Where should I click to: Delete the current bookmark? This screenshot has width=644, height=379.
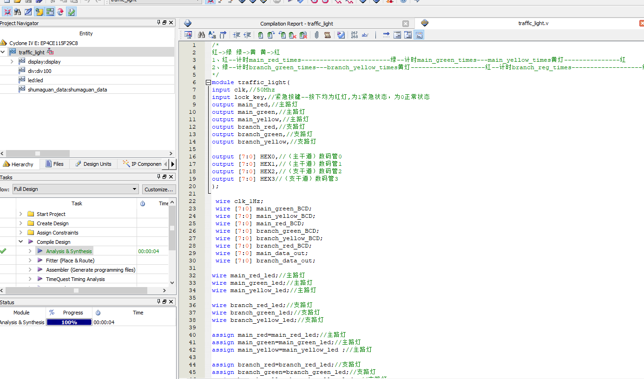293,35
